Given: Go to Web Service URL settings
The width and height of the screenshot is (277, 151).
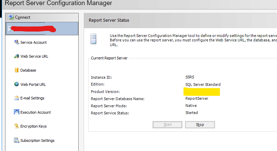Looking at the screenshot, I should 34,56.
